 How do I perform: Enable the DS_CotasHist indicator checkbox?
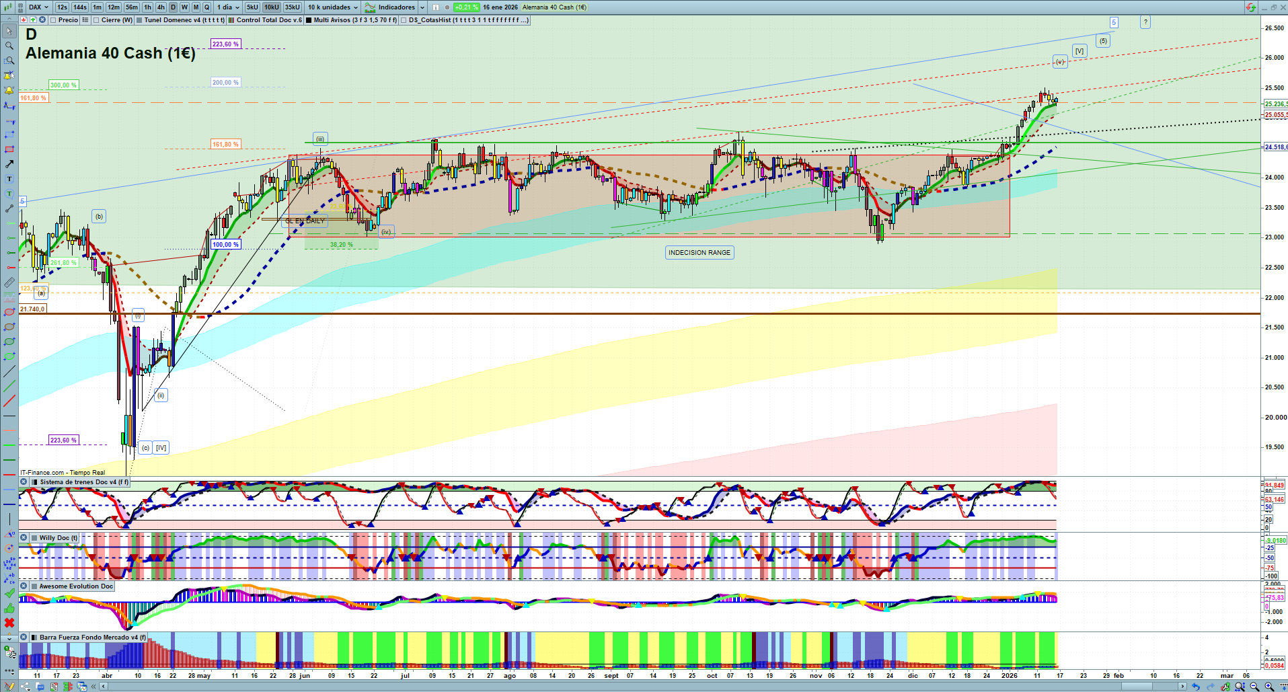click(404, 20)
